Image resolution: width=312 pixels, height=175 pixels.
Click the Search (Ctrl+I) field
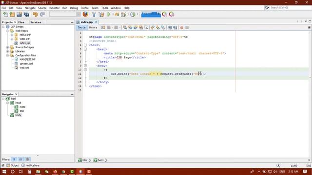point(289,8)
